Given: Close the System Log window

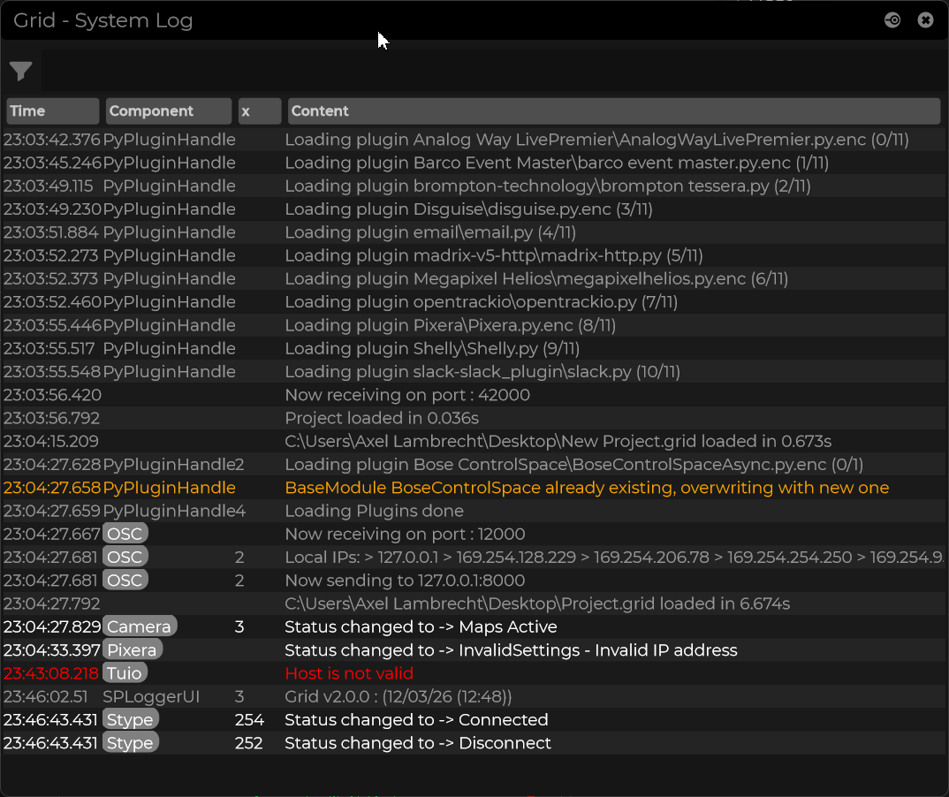Looking at the screenshot, I should (x=925, y=20).
